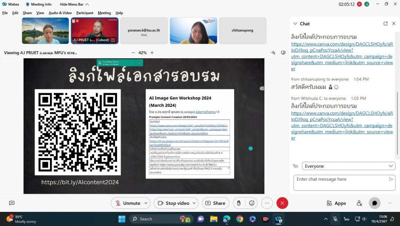Screen dimensions: 400x226
Task: Unmute the microphone
Action: click(127, 203)
